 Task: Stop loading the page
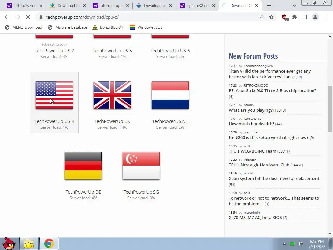click(x=28, y=17)
